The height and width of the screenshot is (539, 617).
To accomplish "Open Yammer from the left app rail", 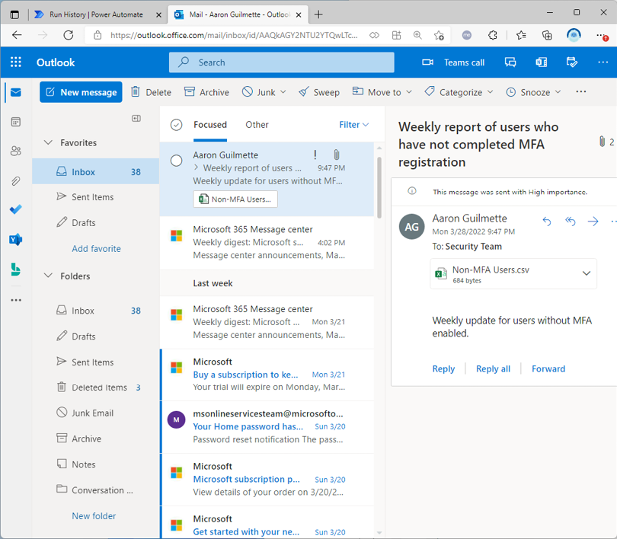I will pyautogui.click(x=15, y=240).
